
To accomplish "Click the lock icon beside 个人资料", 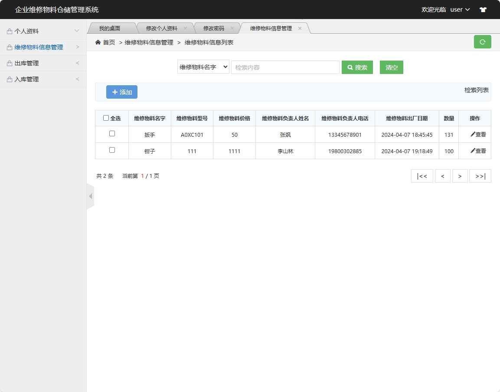I will tap(9, 31).
